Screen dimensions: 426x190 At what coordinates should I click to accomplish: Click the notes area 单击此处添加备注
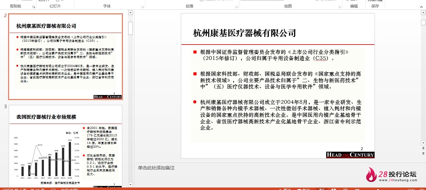pos(156,168)
